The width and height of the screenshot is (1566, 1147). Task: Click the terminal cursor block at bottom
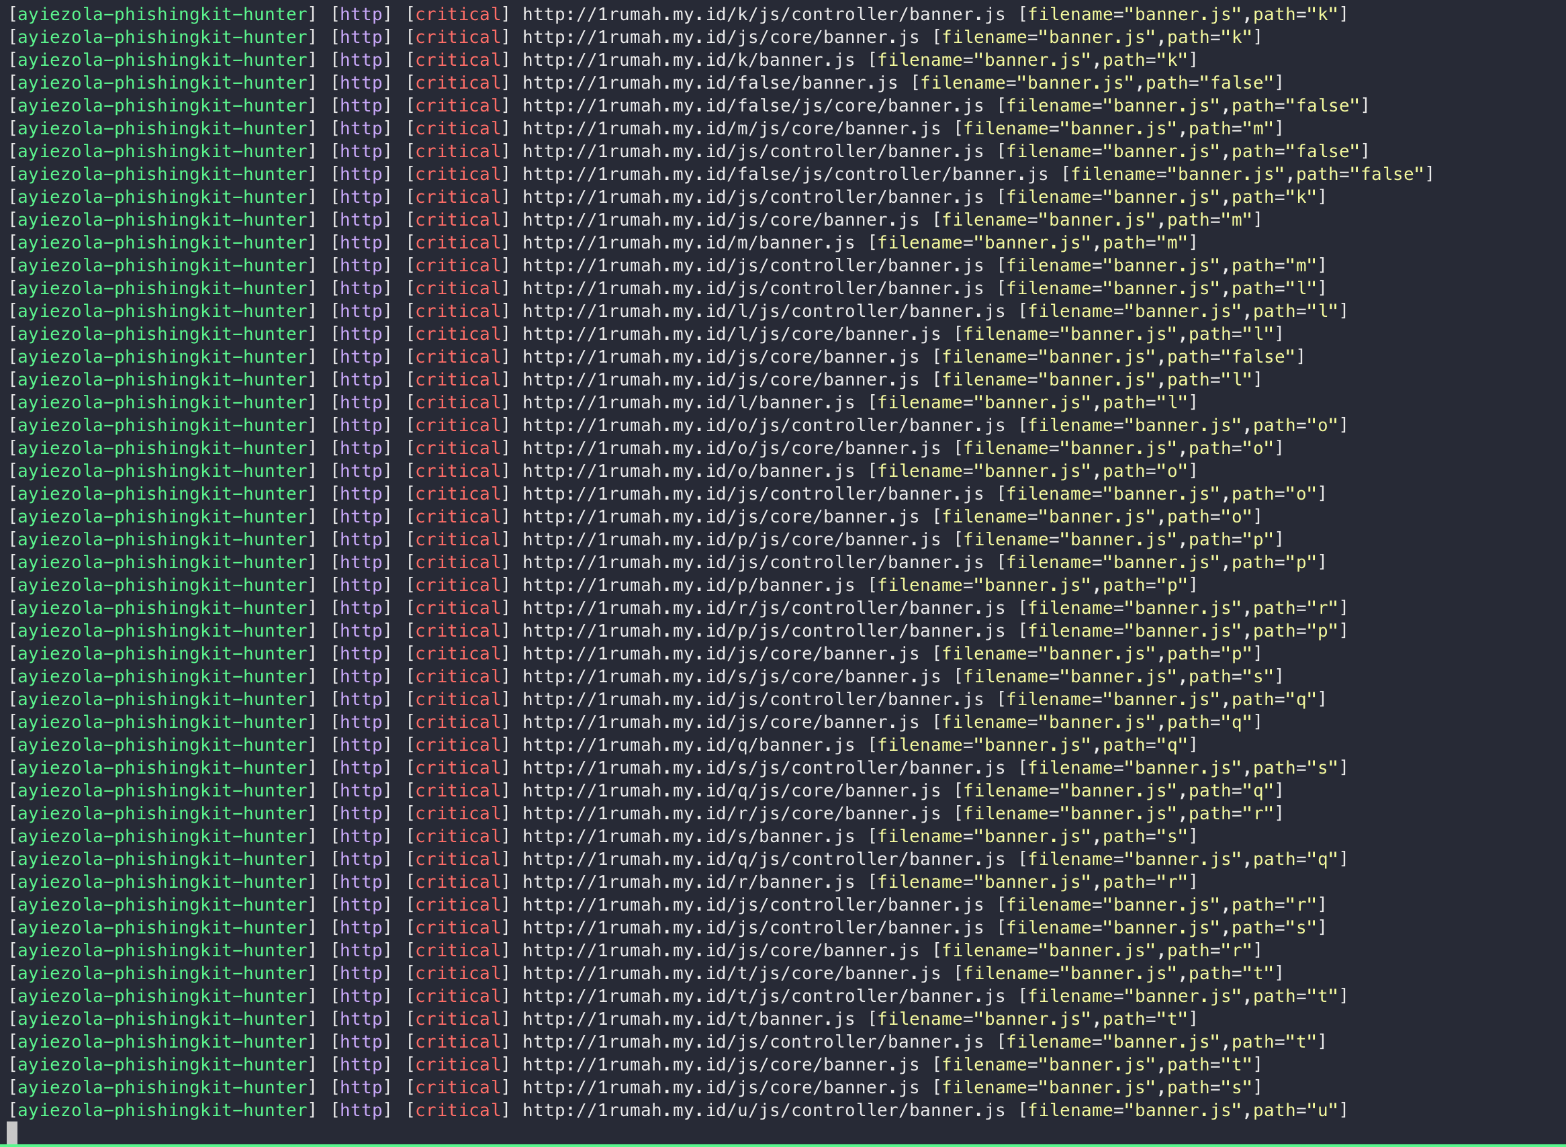(12, 1132)
